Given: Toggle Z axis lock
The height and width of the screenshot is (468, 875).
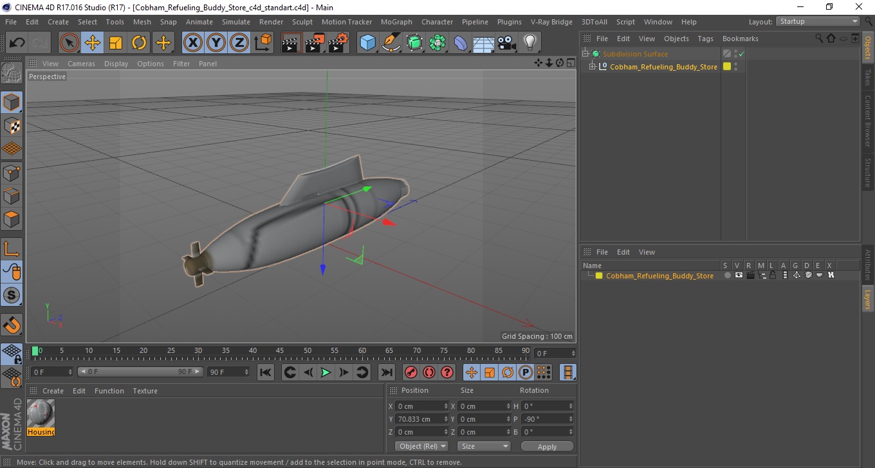Looking at the screenshot, I should (239, 43).
